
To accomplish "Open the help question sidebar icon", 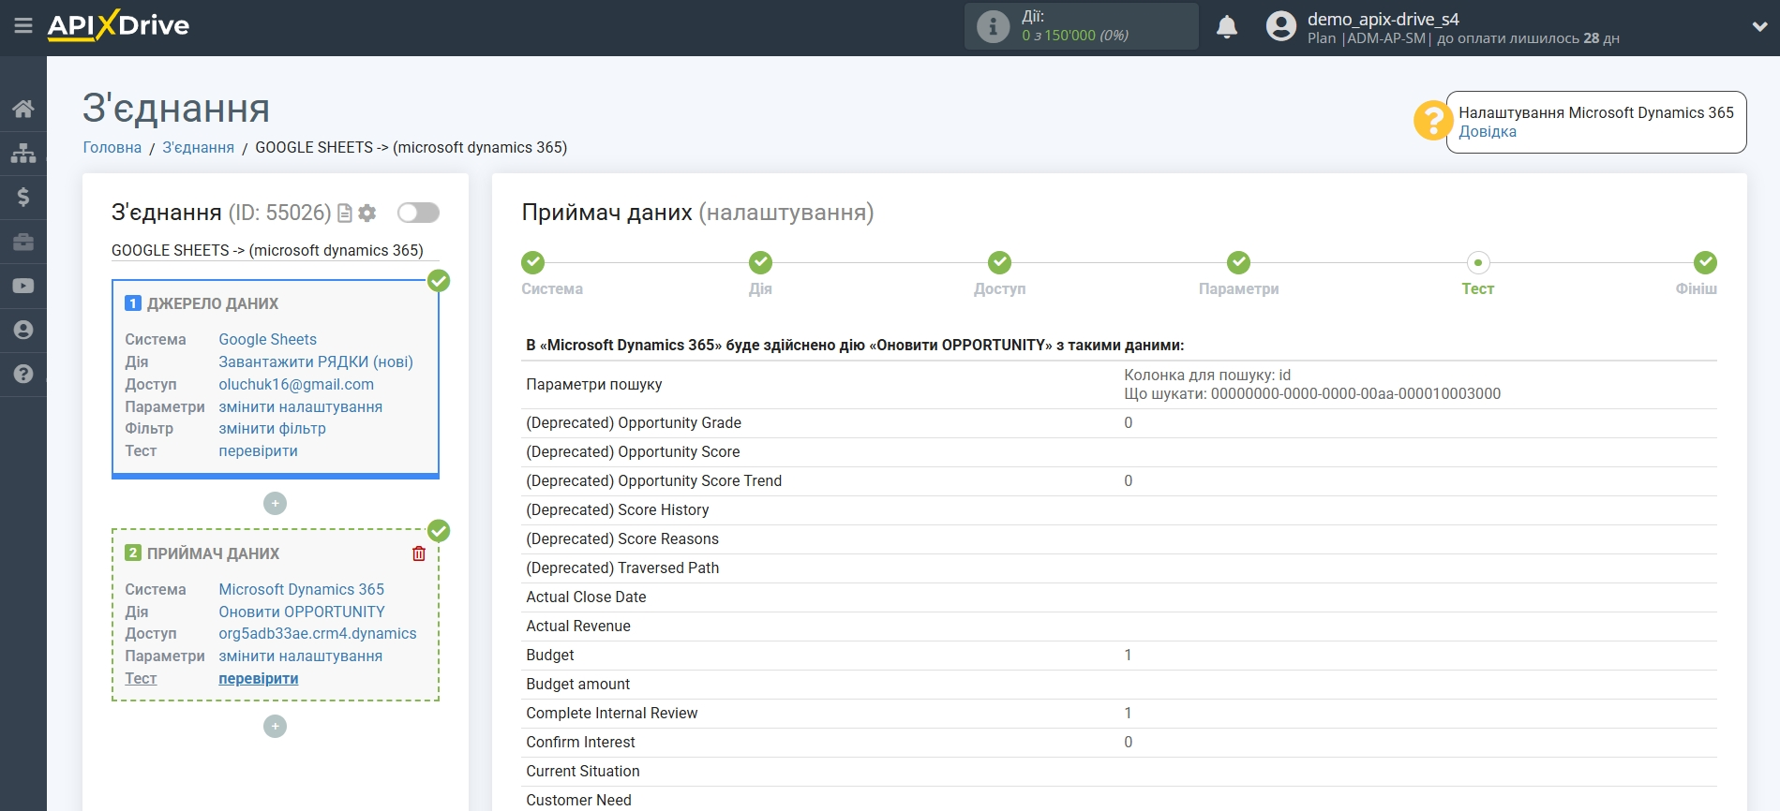I will [23, 374].
